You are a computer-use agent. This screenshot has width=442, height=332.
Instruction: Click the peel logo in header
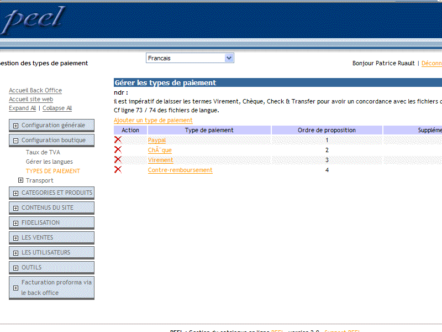point(33,20)
